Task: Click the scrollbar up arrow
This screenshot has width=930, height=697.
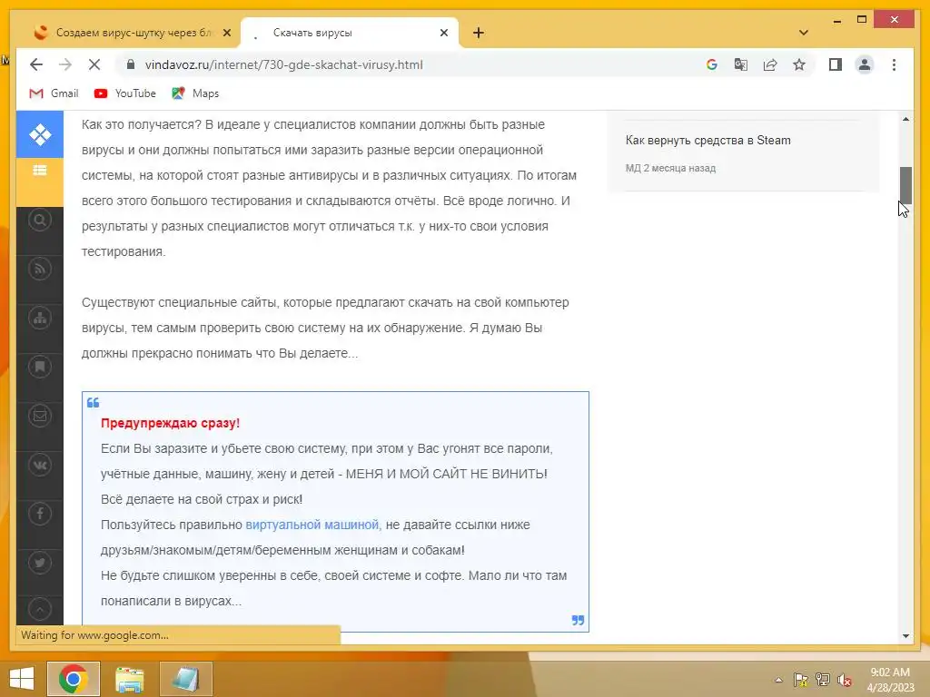Action: [x=905, y=119]
